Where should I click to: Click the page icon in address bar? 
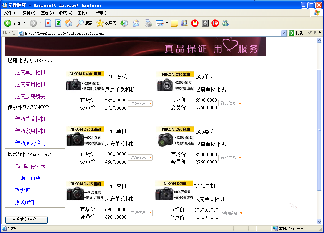click(x=21, y=33)
